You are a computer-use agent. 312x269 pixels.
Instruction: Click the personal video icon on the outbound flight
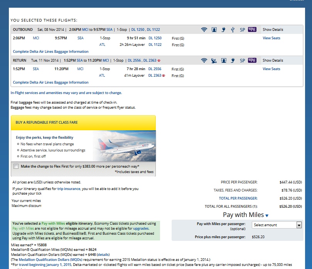click(214, 30)
